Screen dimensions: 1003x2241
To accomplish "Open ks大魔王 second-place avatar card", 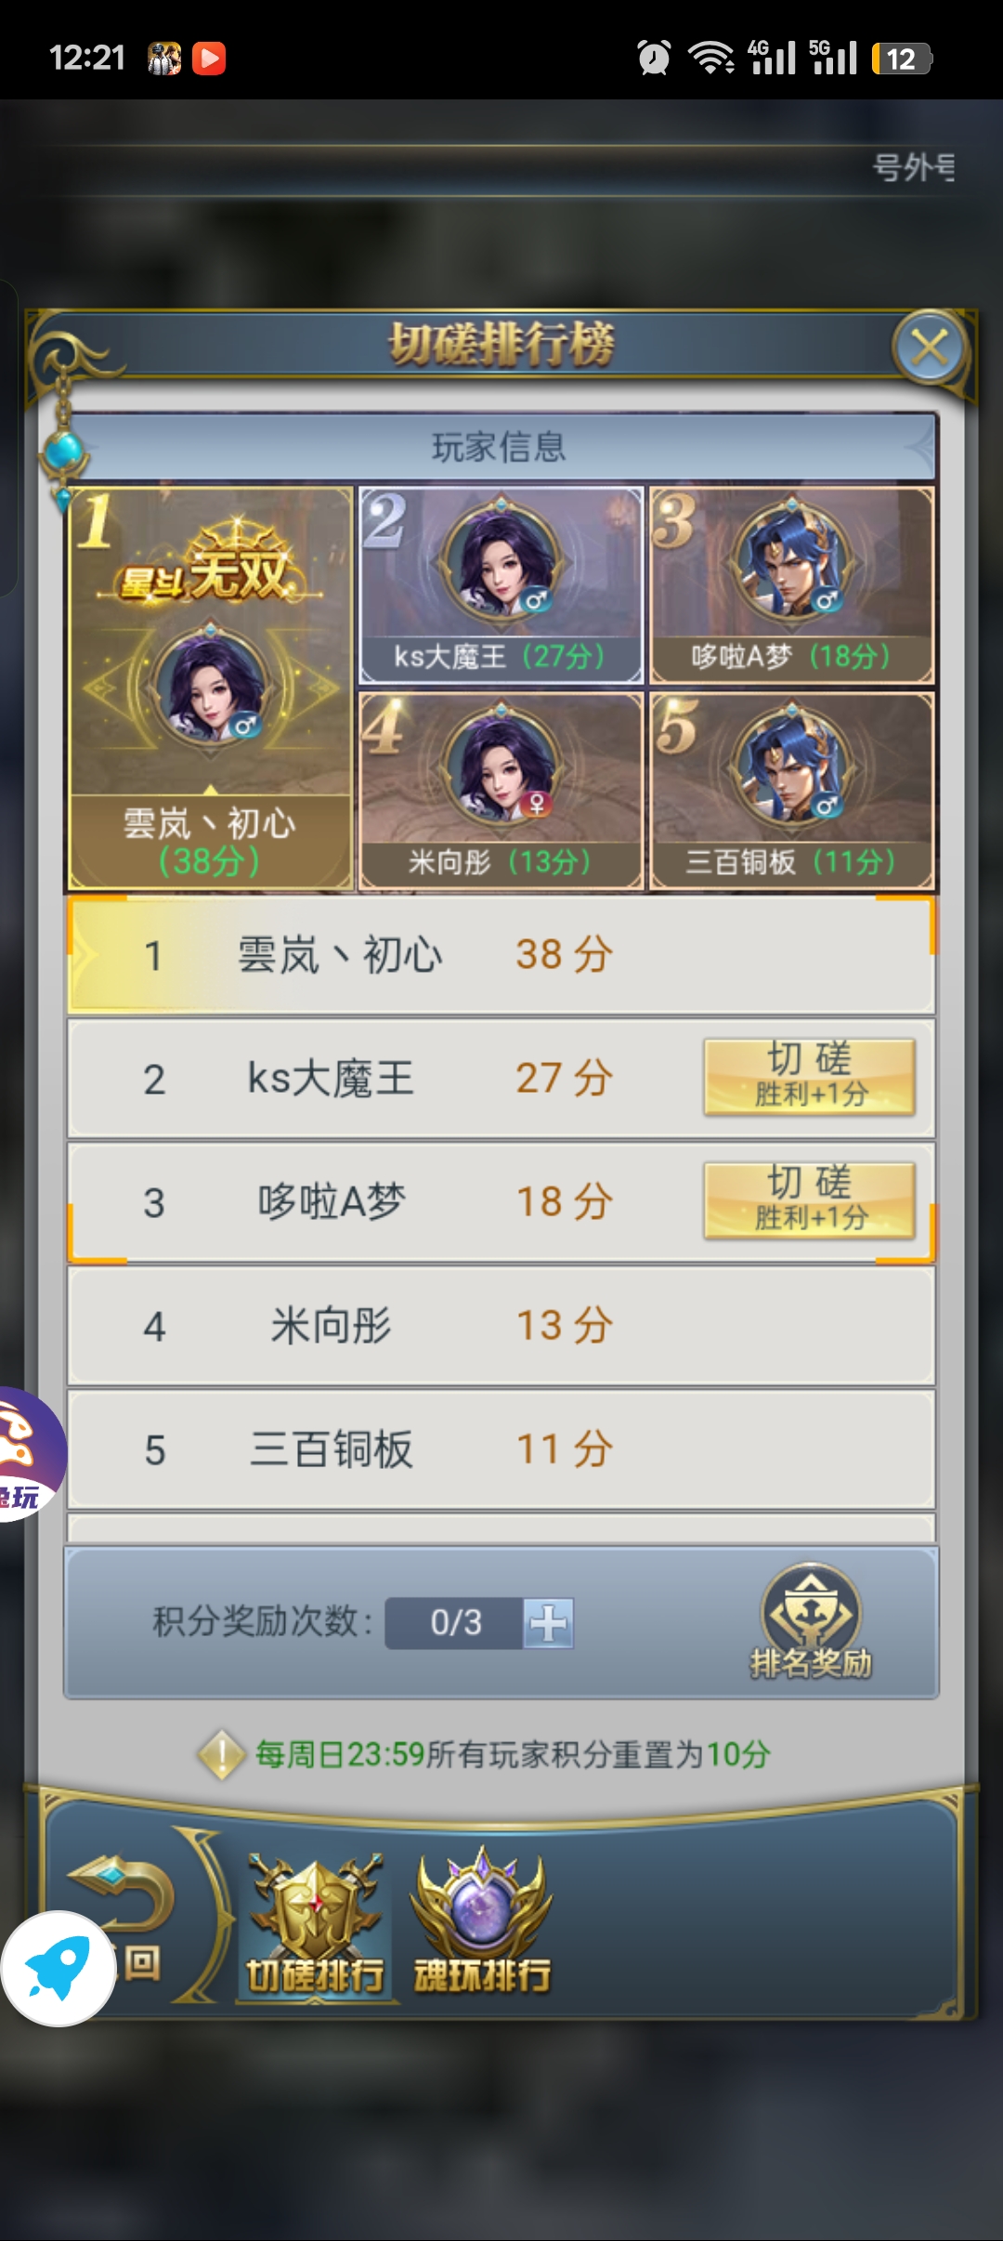I will [501, 585].
